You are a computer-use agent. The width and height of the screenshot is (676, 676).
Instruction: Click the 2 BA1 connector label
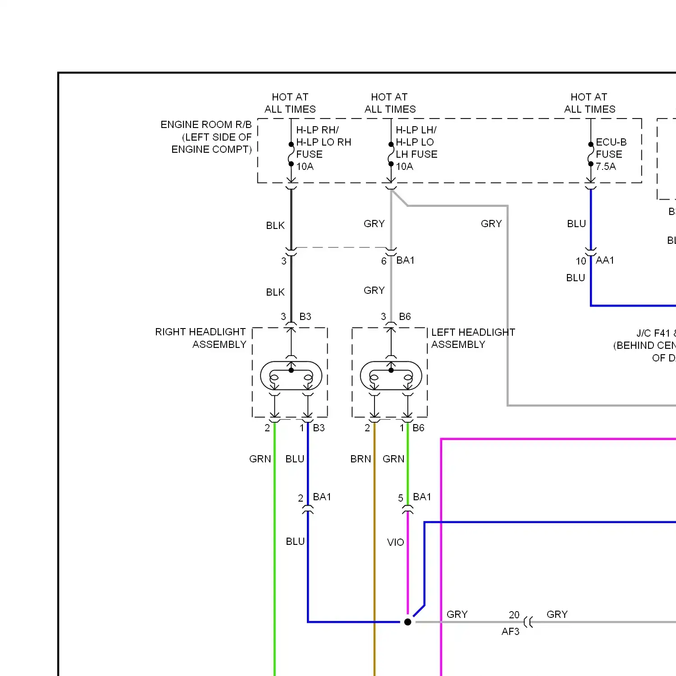pyautogui.click(x=315, y=497)
